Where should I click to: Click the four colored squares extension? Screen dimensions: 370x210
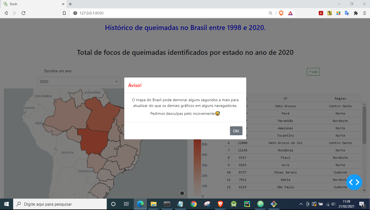(338, 13)
